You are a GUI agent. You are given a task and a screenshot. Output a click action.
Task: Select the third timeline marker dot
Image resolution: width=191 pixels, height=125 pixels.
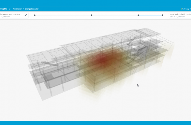[138, 15]
